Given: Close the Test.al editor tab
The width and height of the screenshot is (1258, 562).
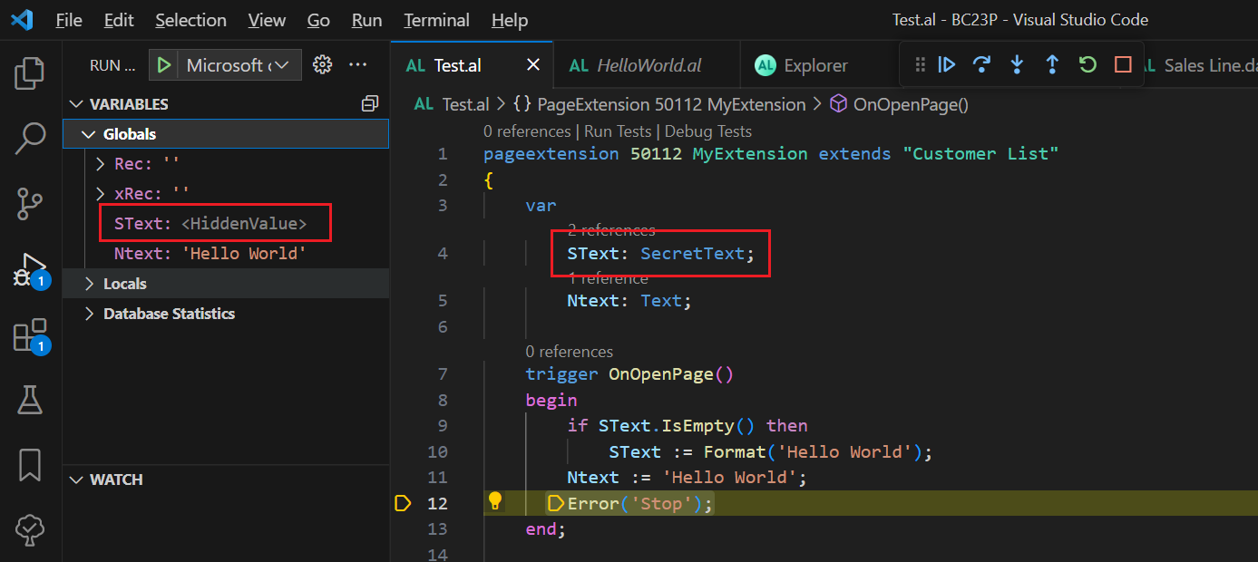Looking at the screenshot, I should pyautogui.click(x=533, y=65).
